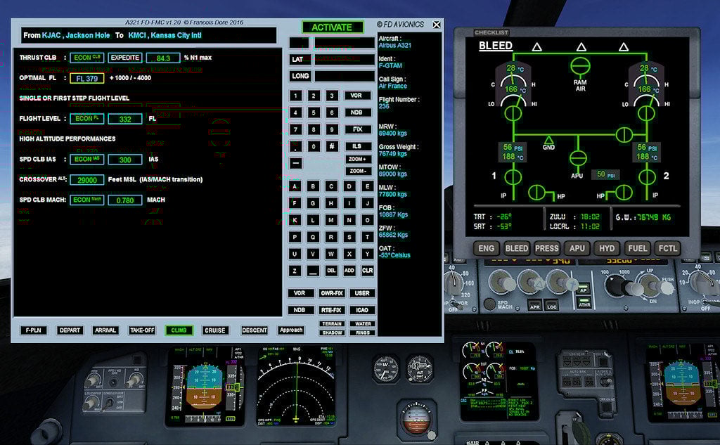The height and width of the screenshot is (445, 720).
Task: Tap the letter M key
Action: point(331,221)
